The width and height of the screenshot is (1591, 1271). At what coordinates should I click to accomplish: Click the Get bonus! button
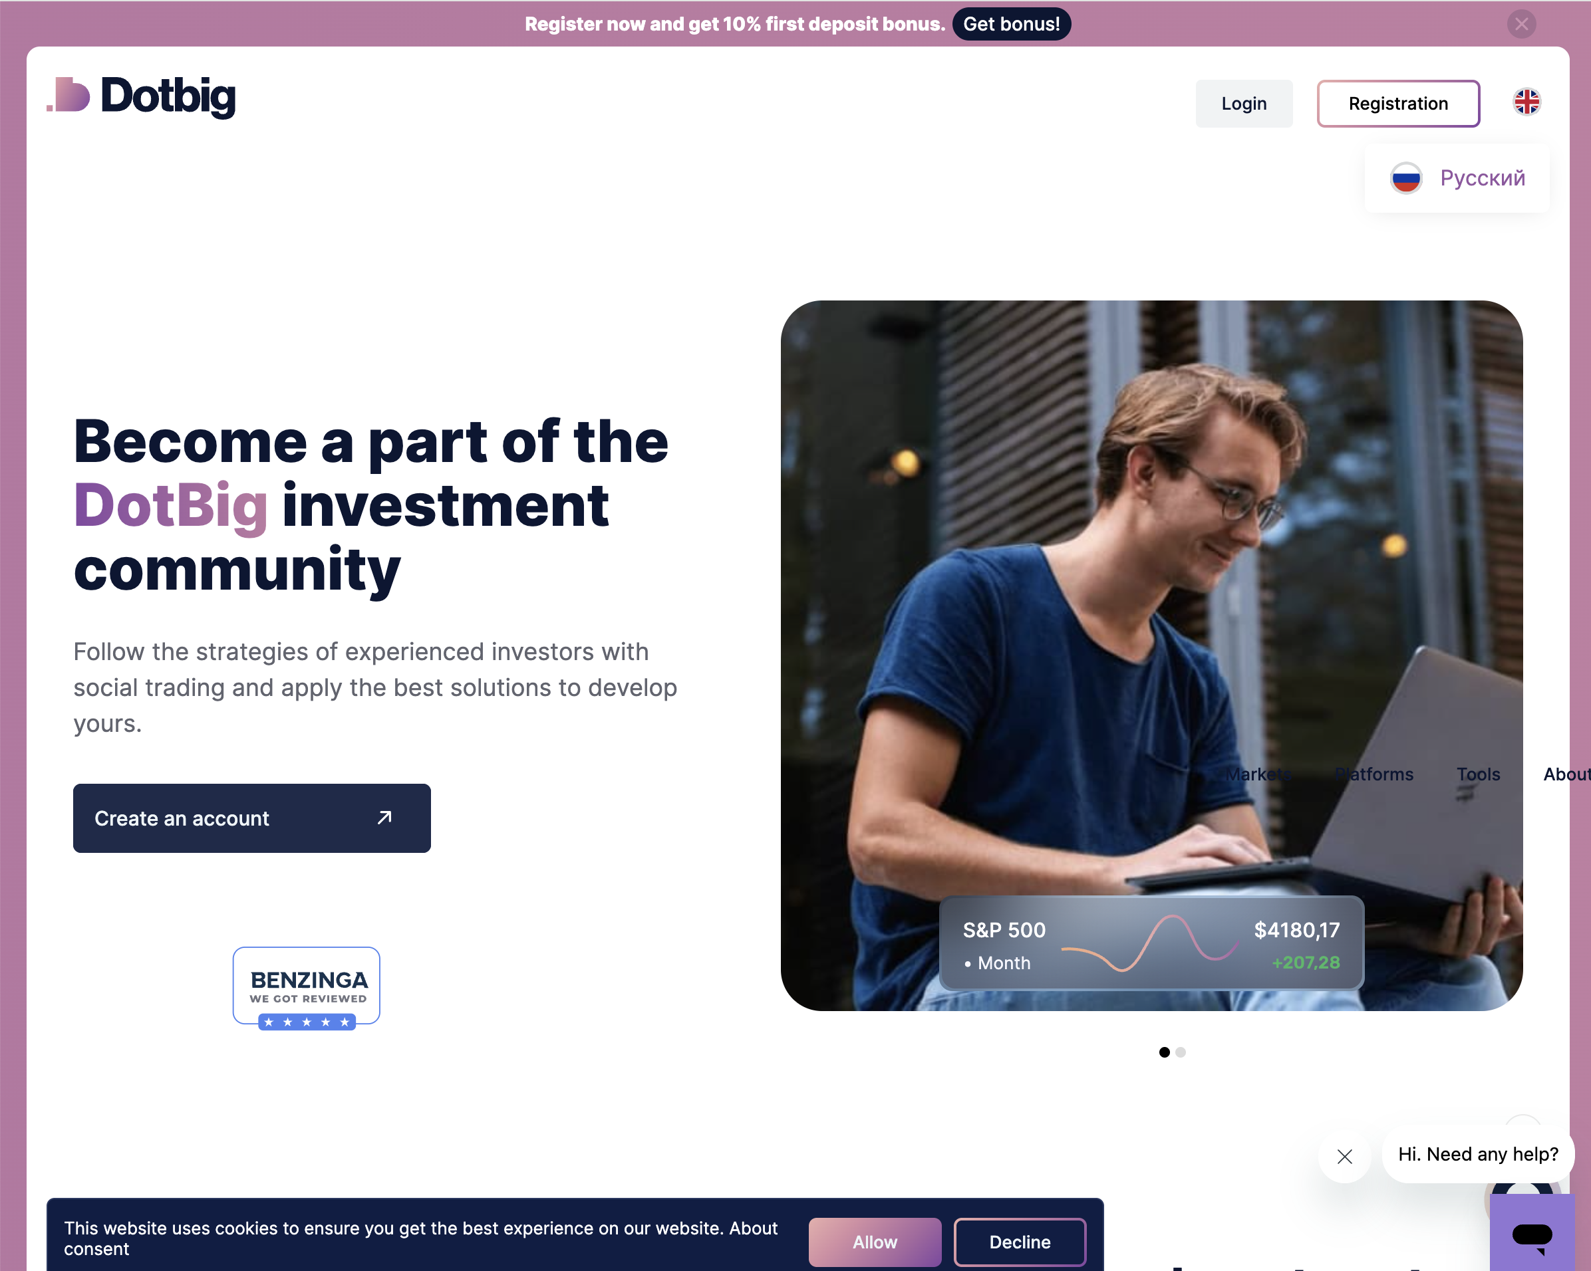coord(1011,24)
